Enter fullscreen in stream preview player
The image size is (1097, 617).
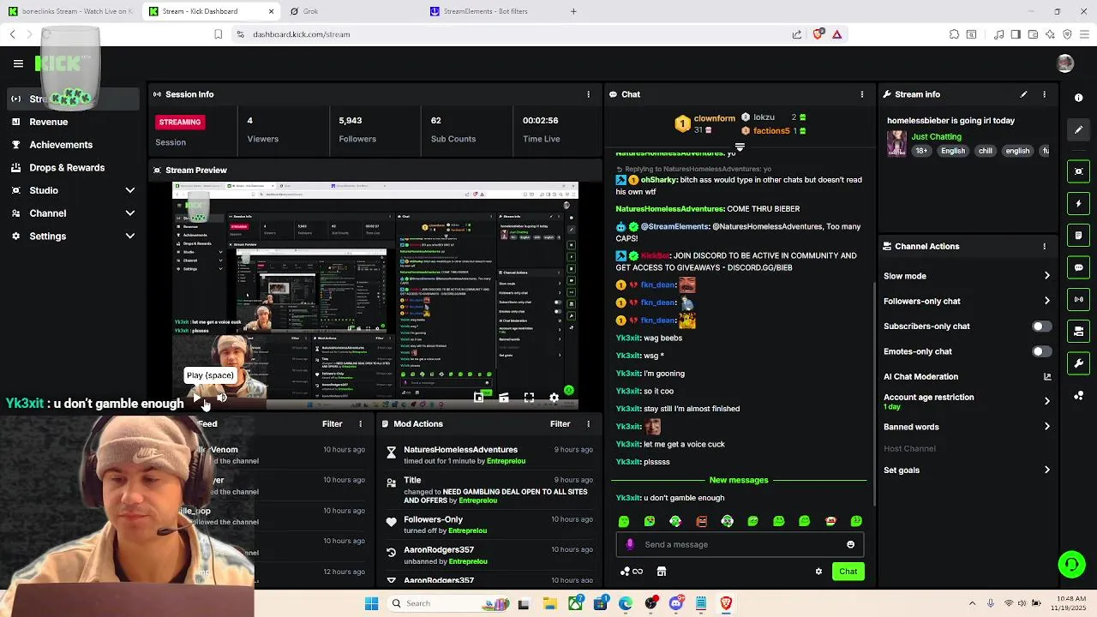529,398
